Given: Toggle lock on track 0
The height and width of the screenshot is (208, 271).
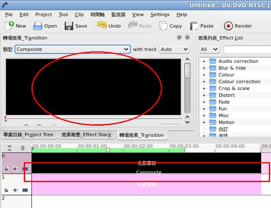Looking at the screenshot, I should click(x=6, y=169).
